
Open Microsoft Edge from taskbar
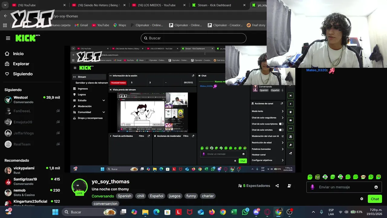pyautogui.click(x=156, y=212)
